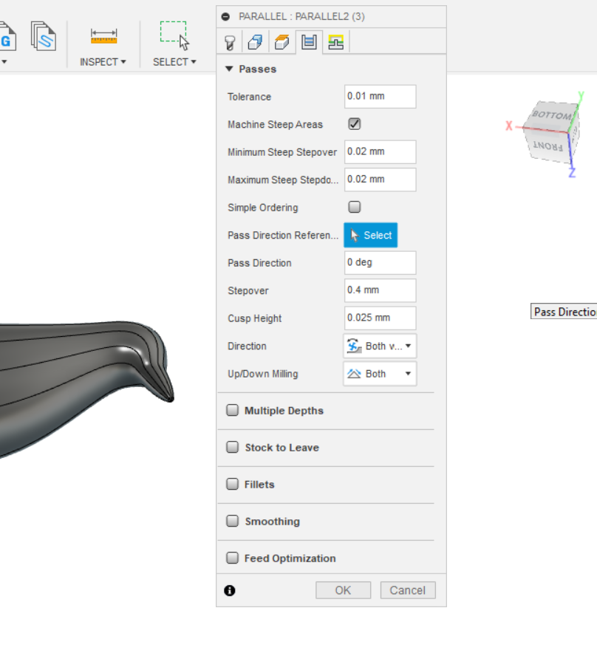Enable Machine Steep Areas
Screen dimensions: 597x656
coord(354,123)
